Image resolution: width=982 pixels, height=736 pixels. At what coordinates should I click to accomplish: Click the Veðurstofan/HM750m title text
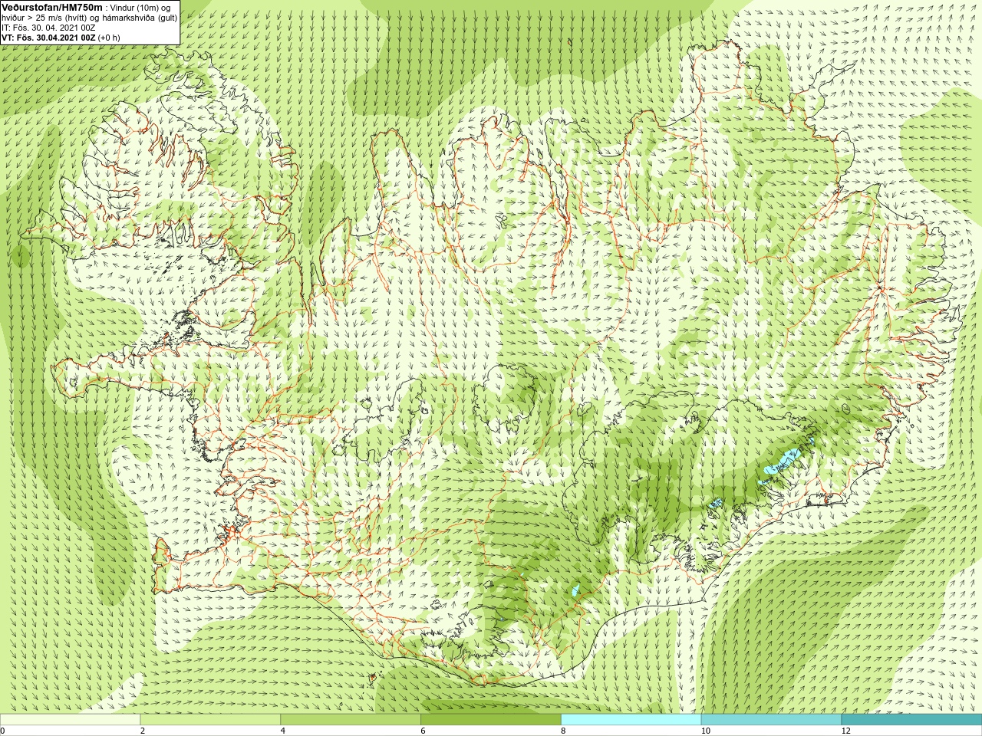pos(52,7)
